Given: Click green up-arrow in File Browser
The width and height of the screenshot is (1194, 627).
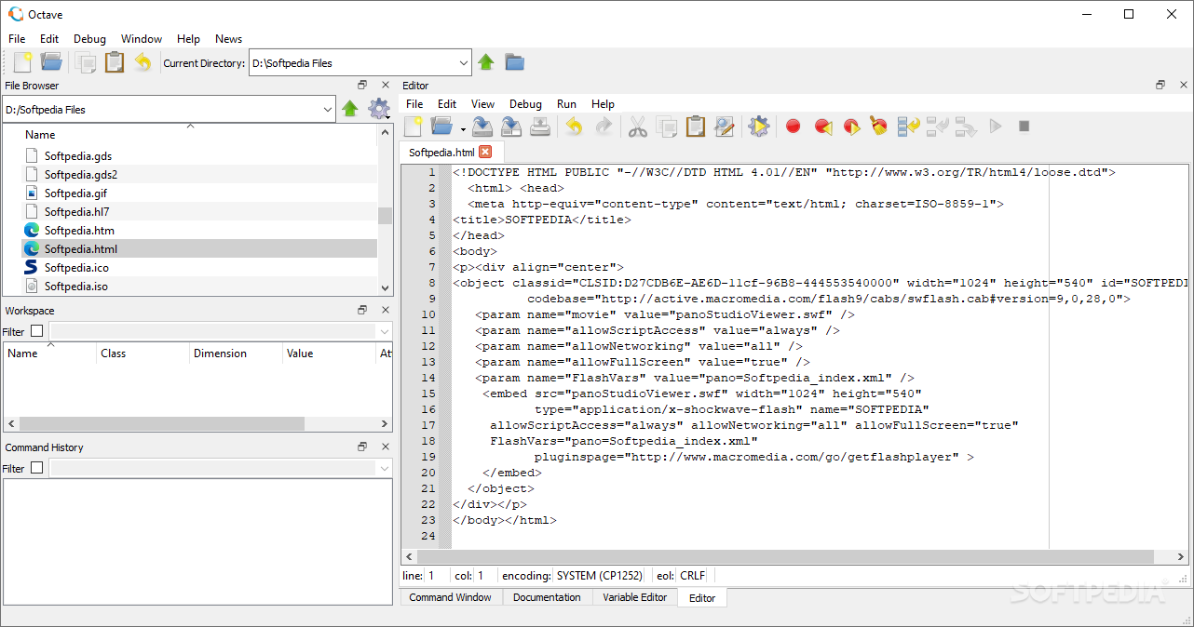Looking at the screenshot, I should click(x=350, y=109).
